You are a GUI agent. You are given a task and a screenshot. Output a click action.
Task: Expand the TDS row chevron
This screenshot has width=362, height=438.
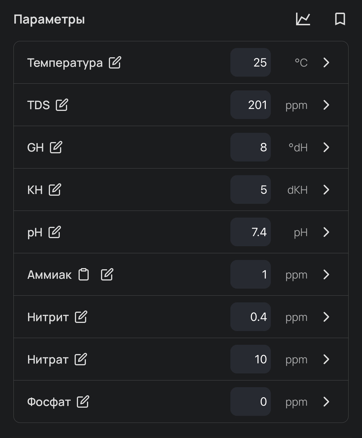326,105
